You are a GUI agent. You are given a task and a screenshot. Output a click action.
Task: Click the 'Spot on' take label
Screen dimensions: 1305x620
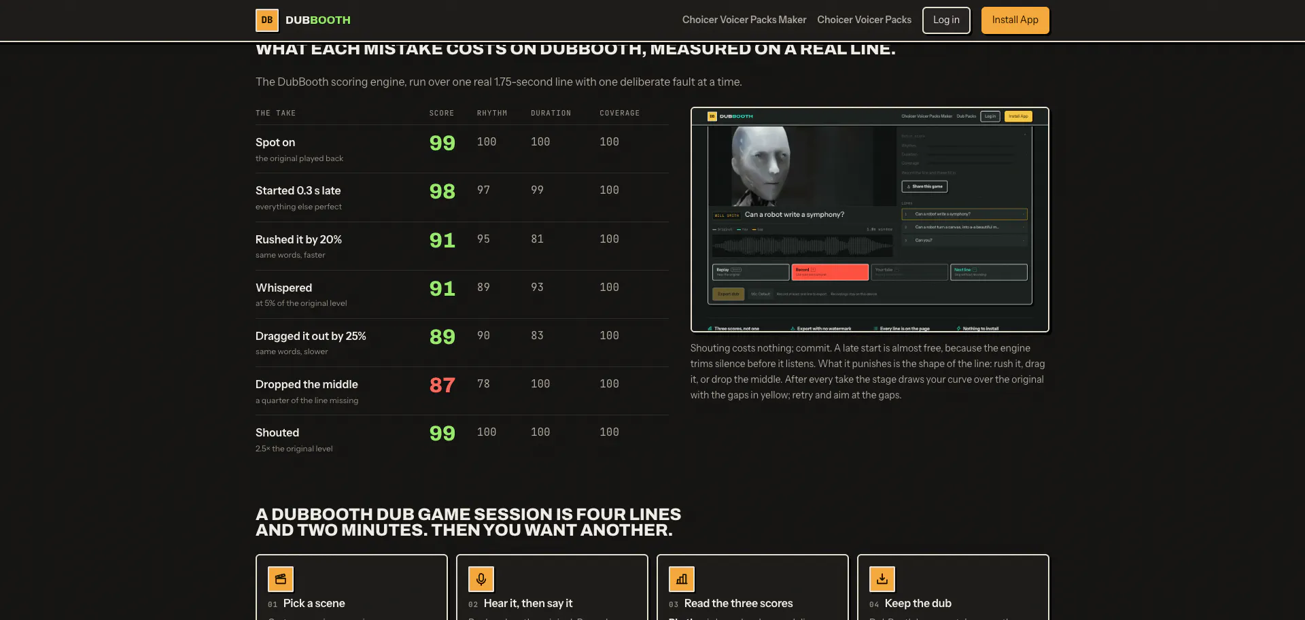coord(275,142)
